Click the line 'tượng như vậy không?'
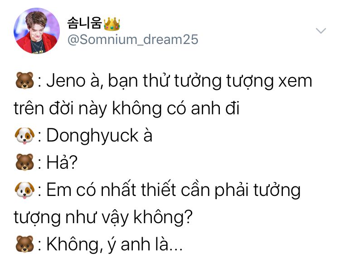The width and height of the screenshot is (340, 259). click(103, 217)
